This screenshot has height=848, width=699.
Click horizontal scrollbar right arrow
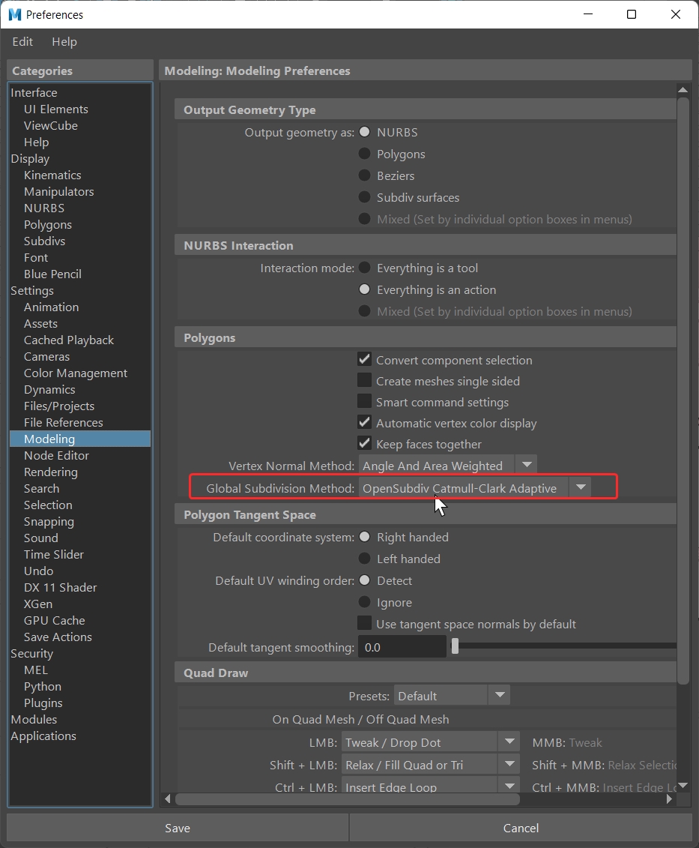tap(669, 799)
